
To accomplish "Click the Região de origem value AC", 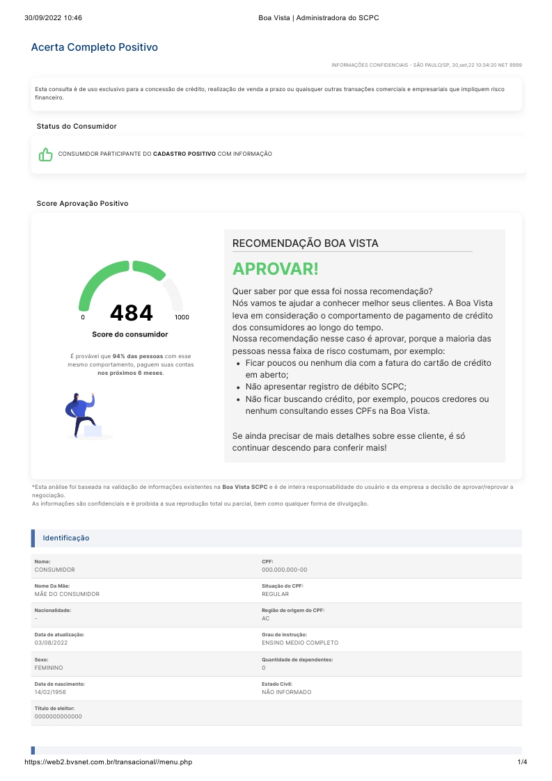I will pyautogui.click(x=266, y=619).
